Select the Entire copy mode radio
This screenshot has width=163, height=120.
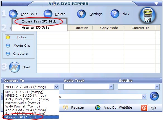pyautogui.click(x=8, y=37)
